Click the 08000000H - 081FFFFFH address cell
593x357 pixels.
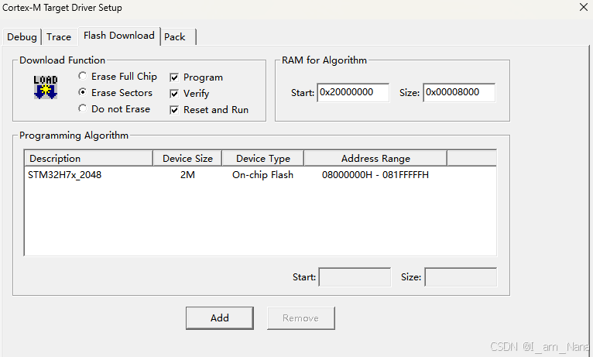point(375,175)
